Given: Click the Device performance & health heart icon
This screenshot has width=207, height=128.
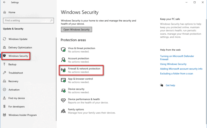Looking at the screenshot, I should click(x=63, y=101).
